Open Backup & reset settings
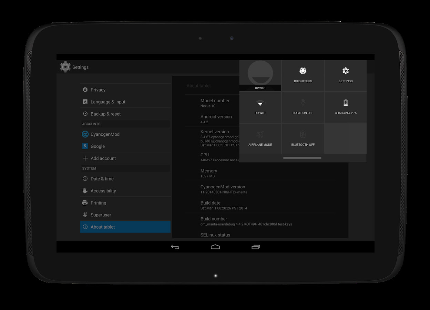Image resolution: width=430 pixels, height=310 pixels. click(125, 114)
